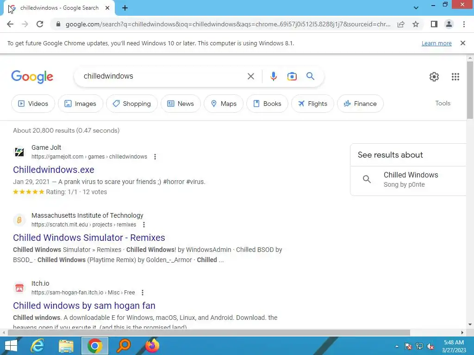Click the Massachusetts Institute of Technology favicon
The height and width of the screenshot is (355, 474).
point(19,220)
